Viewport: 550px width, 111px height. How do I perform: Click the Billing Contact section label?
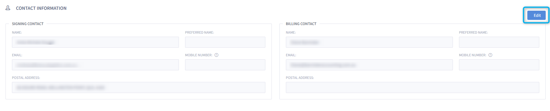[301, 24]
